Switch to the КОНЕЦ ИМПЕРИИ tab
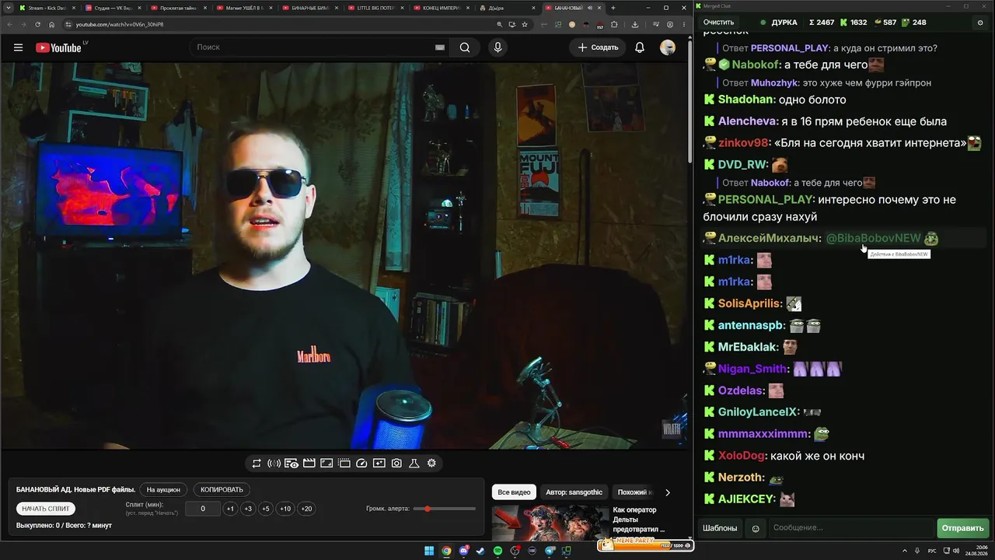Image resolution: width=995 pixels, height=560 pixels. coord(443,8)
